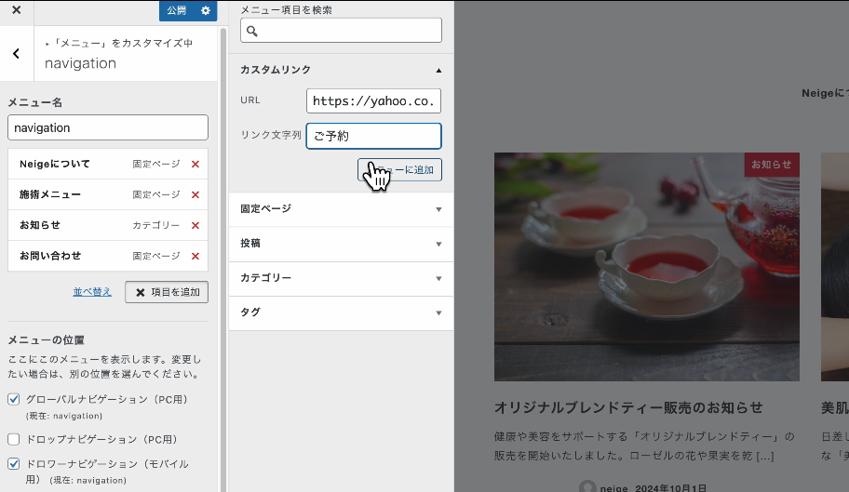Viewport: 849px width, 492px height.
Task: Focus the メニュー項目を検索 search field
Action: coord(341,31)
